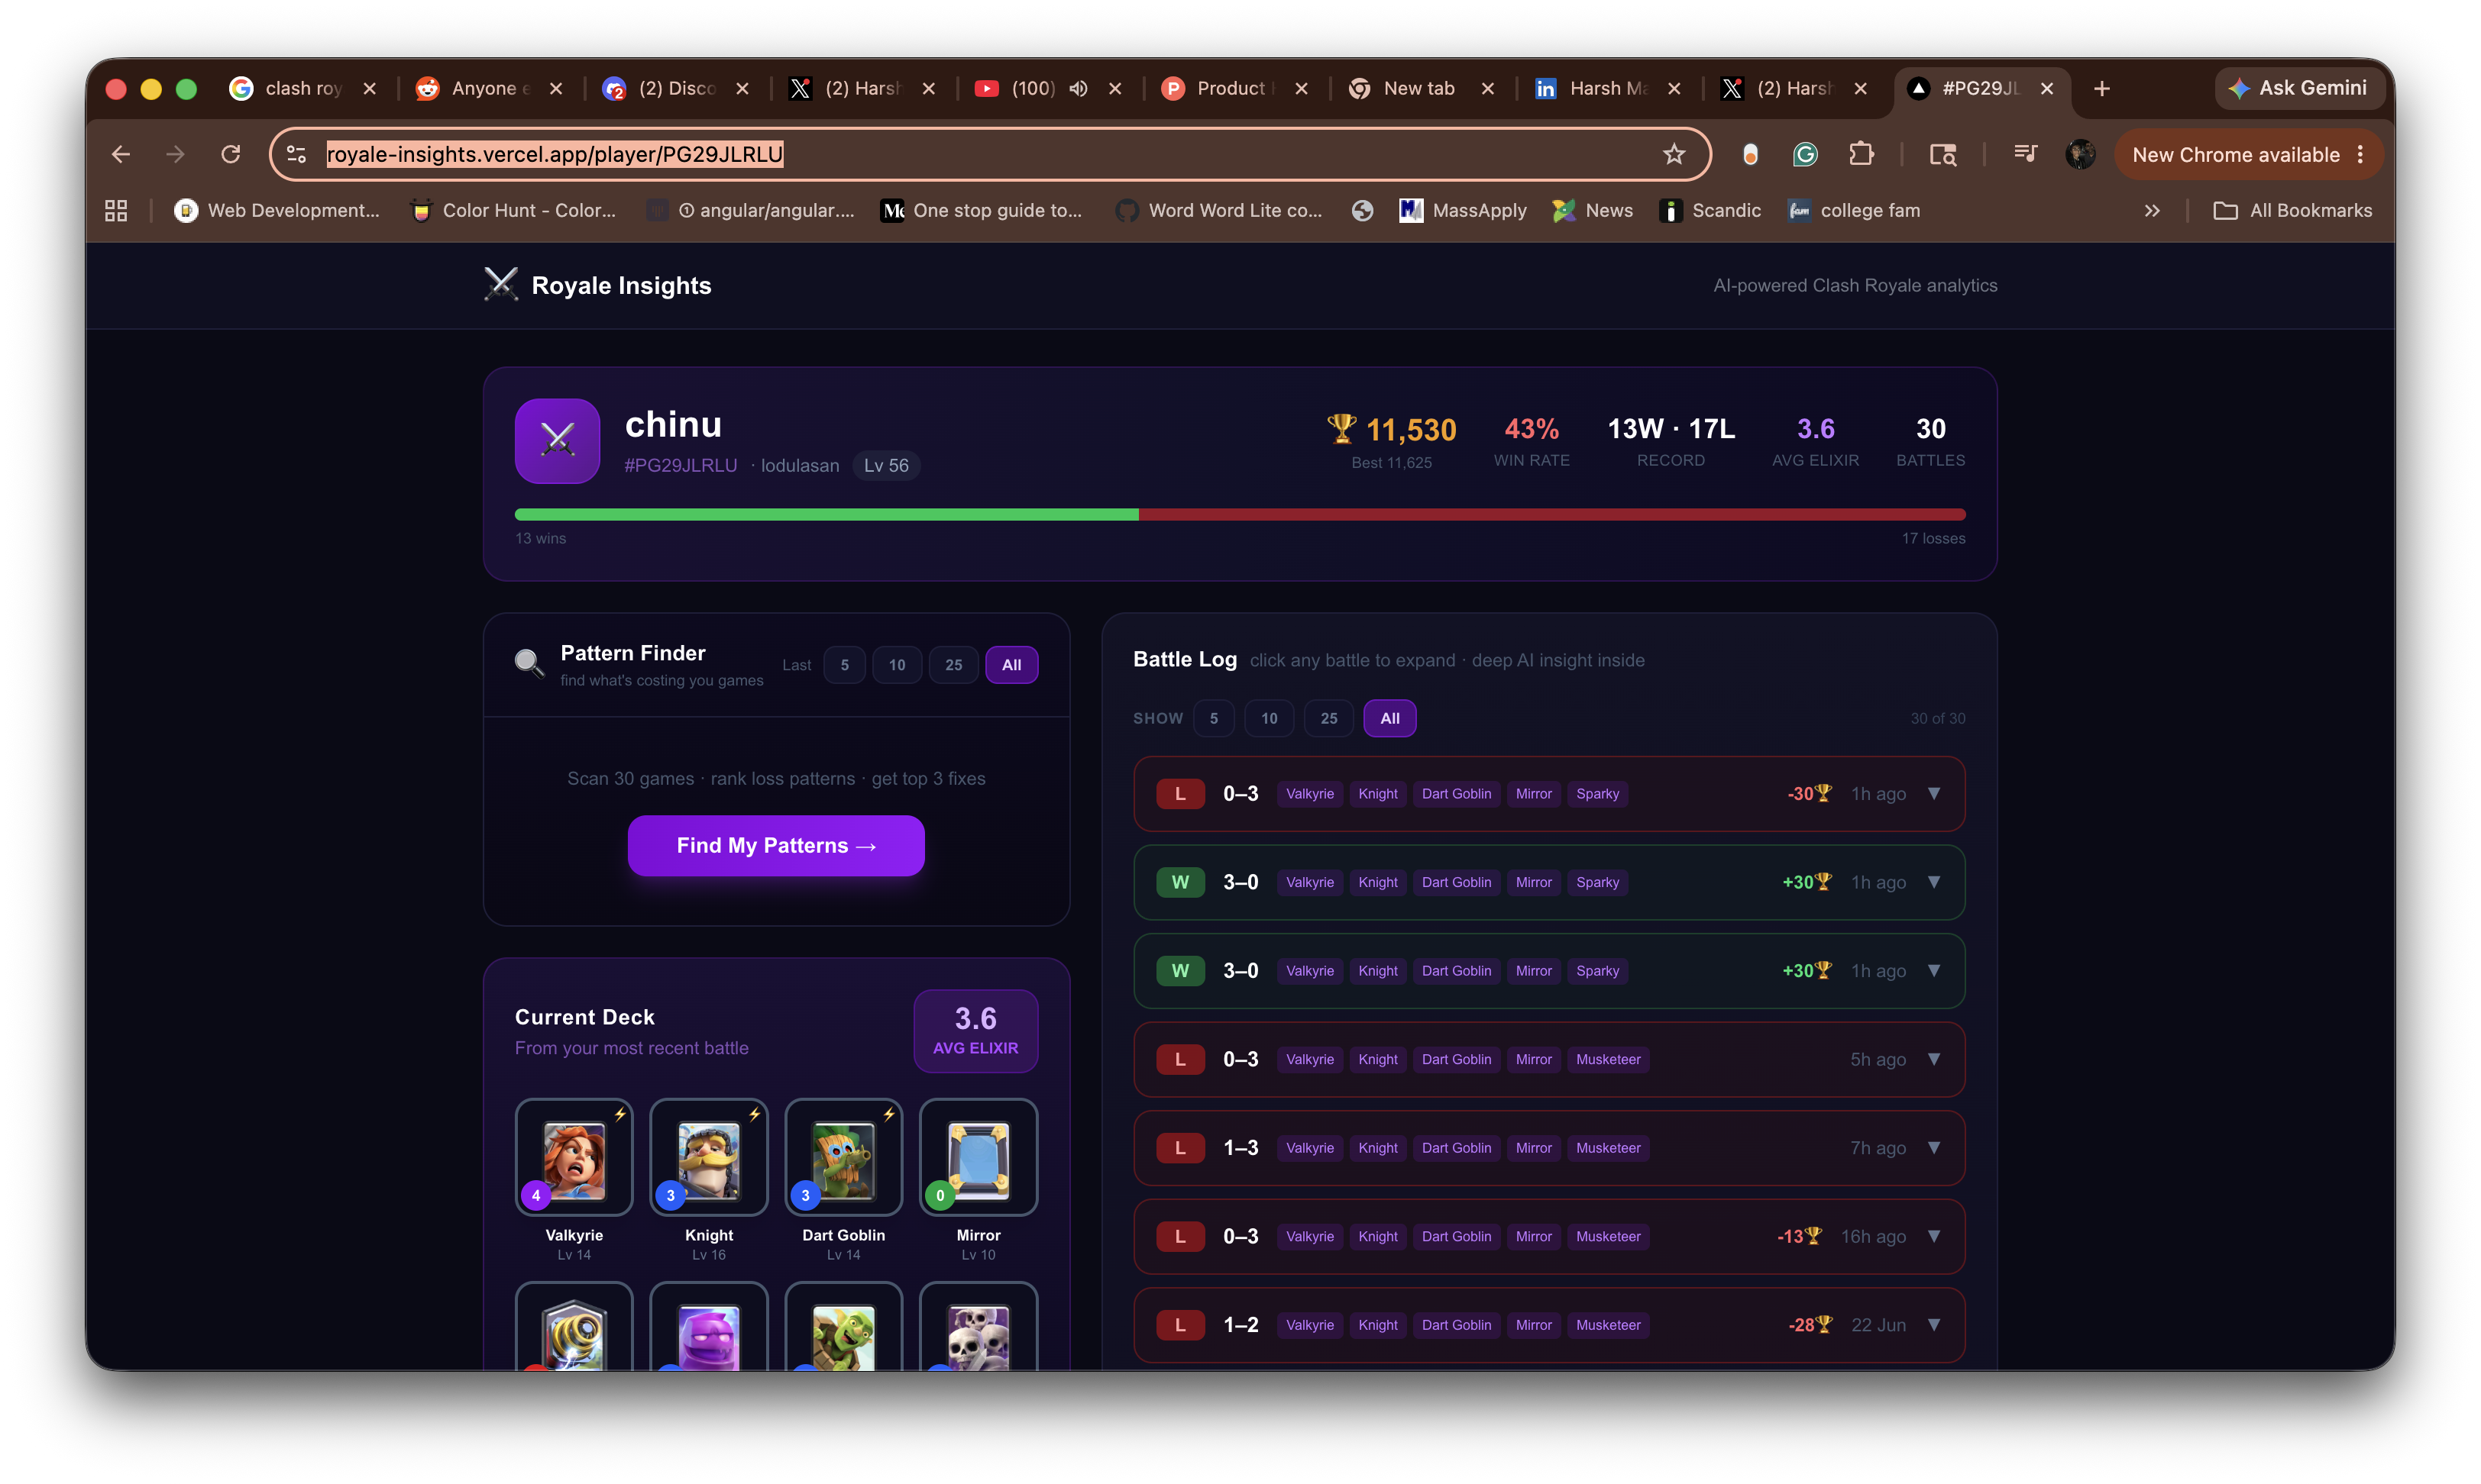Show 5 battles in Battle Log
This screenshot has width=2481, height=1484.
click(x=1214, y=718)
